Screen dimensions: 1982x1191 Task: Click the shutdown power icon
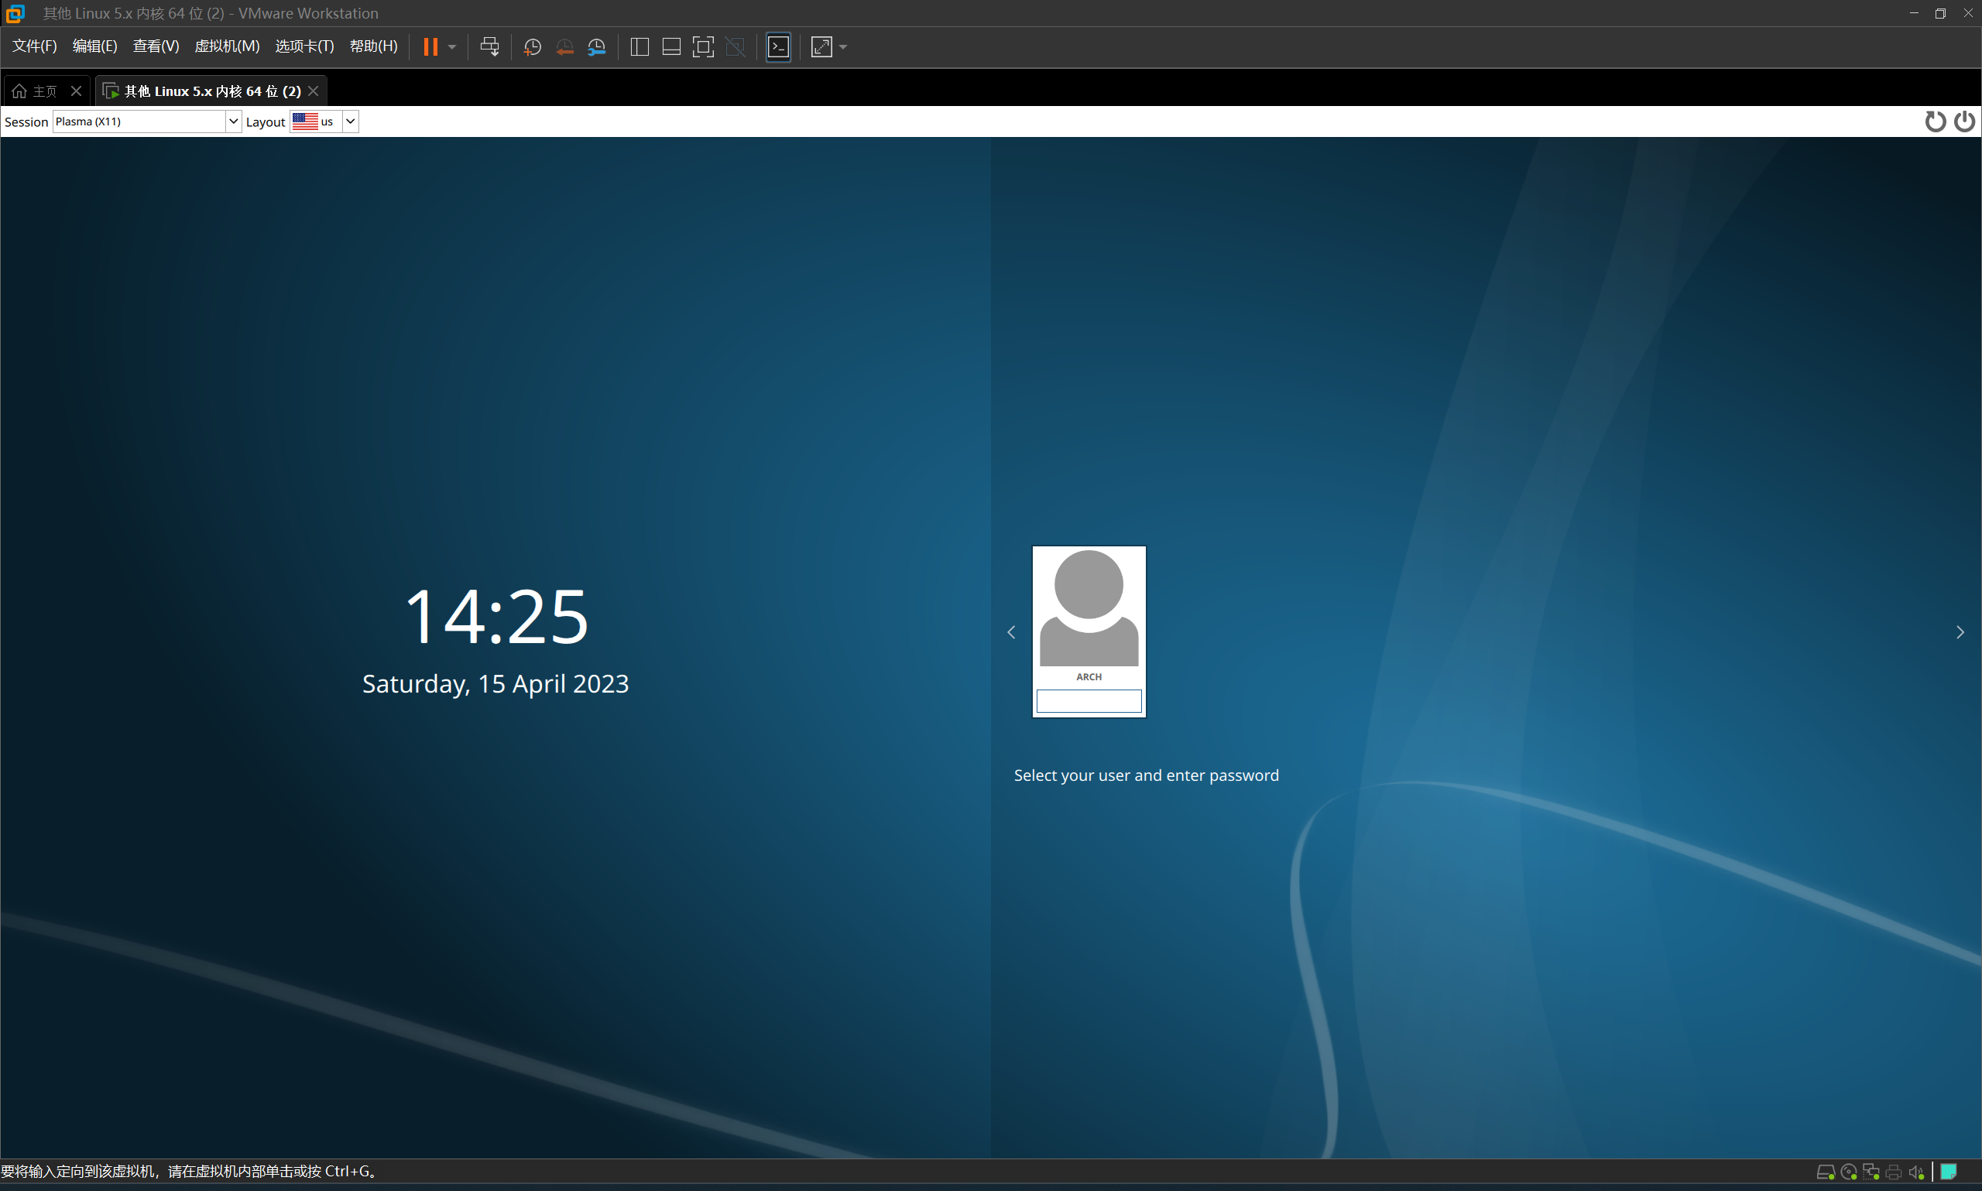[x=1963, y=121]
